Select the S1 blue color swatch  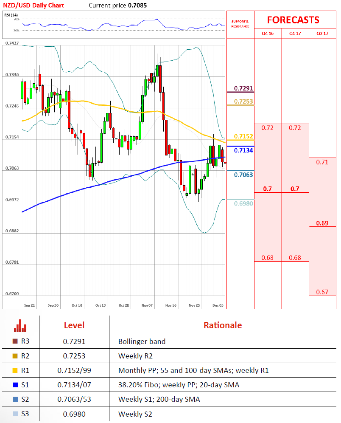point(15,385)
